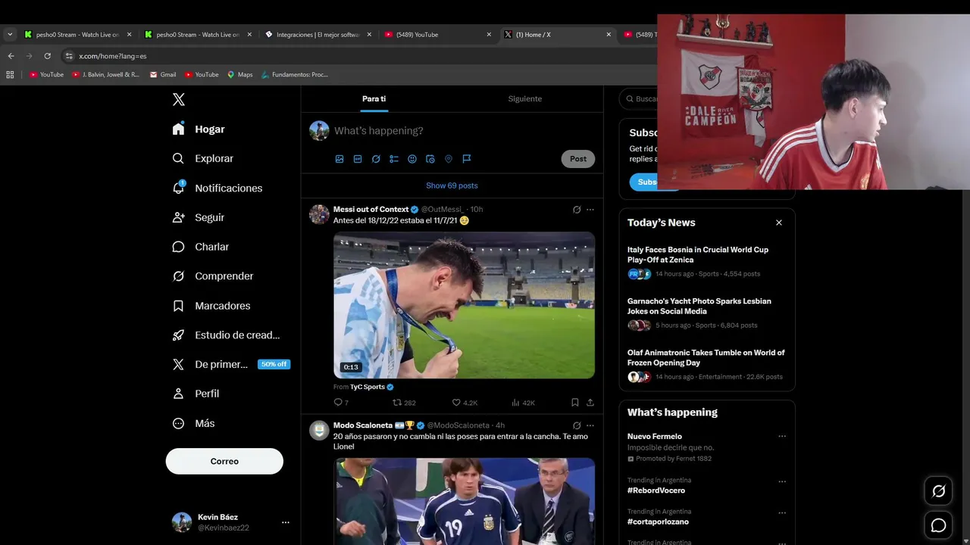Open the X logo home icon
Image resolution: width=970 pixels, height=545 pixels.
178,99
